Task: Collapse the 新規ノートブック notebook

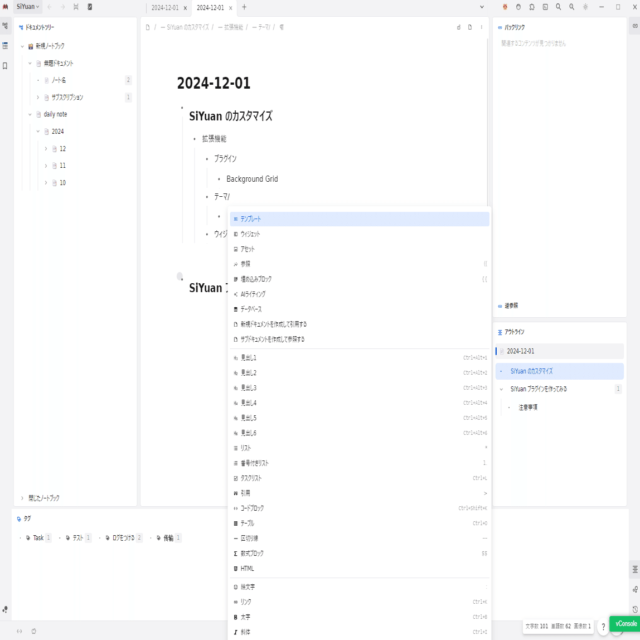Action: (x=22, y=46)
